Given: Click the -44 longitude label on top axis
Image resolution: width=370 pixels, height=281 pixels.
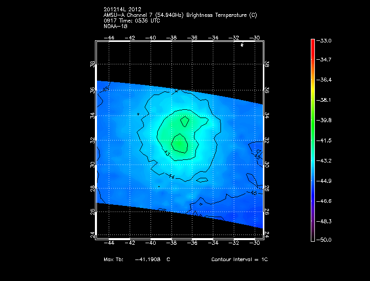Looking at the screenshot, I should pyautogui.click(x=109, y=37).
